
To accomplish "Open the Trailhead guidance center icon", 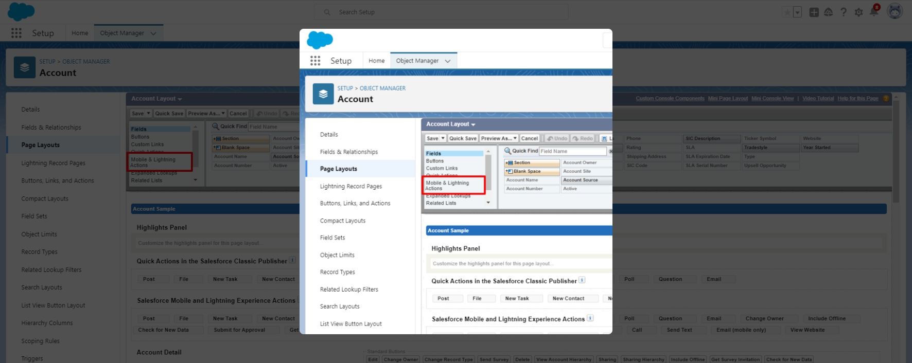I will pos(828,12).
